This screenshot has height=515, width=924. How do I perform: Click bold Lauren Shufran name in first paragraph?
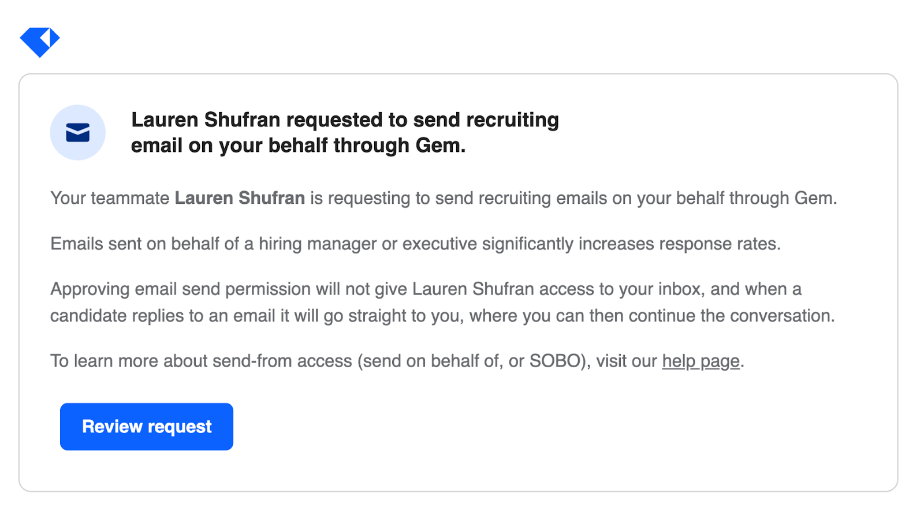pos(240,198)
